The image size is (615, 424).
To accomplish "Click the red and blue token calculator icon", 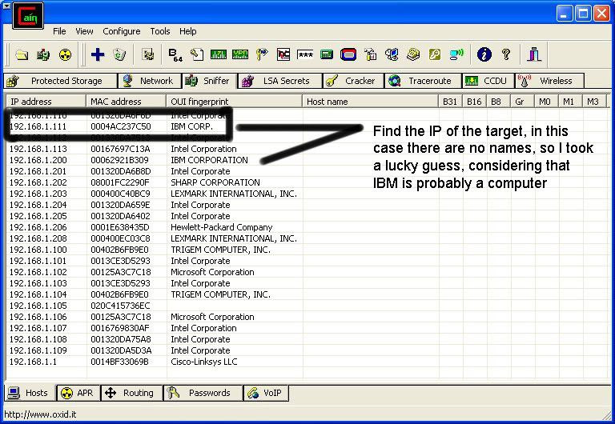I will [x=348, y=54].
